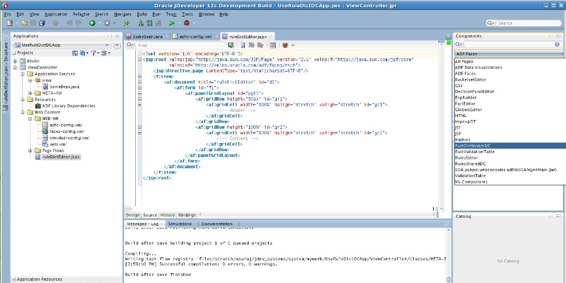Collapse the Web Content folder

(x=22, y=112)
